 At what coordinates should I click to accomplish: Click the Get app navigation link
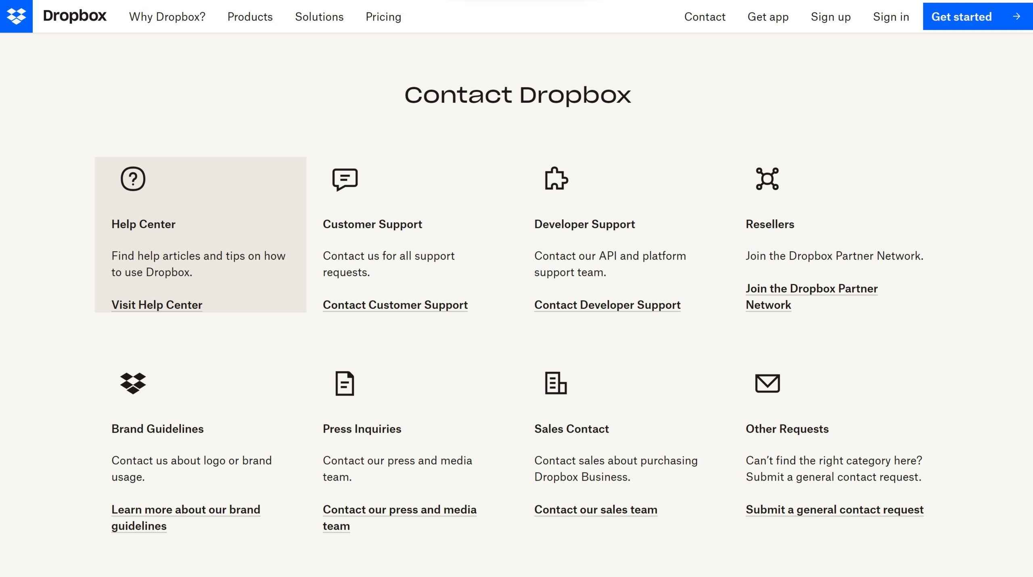point(768,16)
